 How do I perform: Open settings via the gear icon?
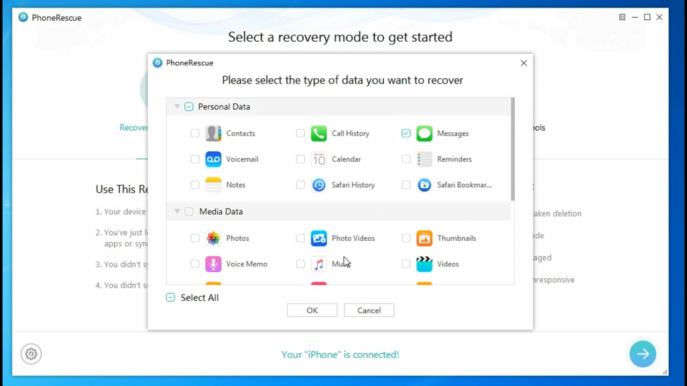point(31,354)
